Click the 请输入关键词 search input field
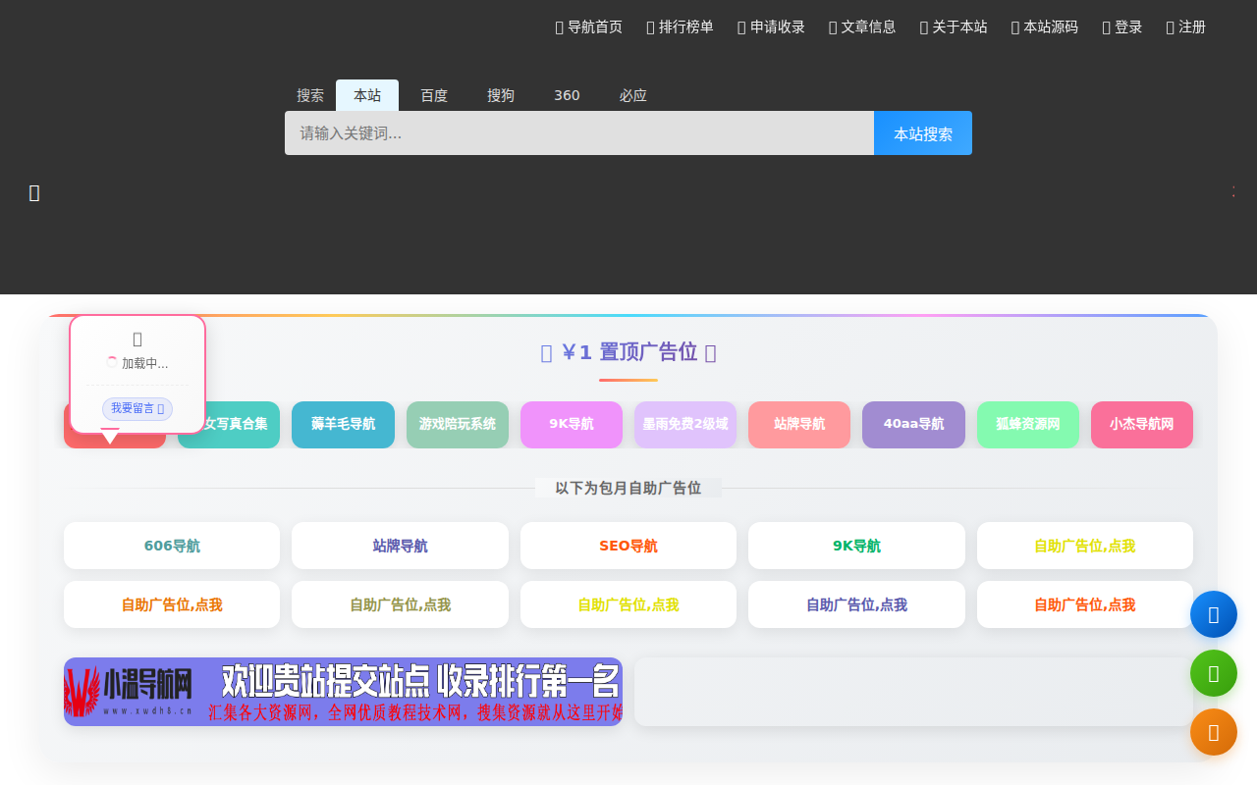Viewport: 1257px width, 785px height. point(578,132)
